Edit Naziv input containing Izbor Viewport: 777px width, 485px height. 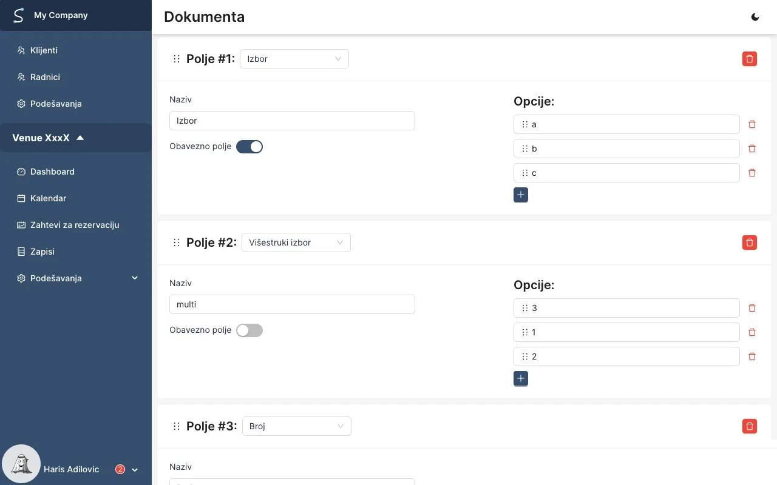tap(292, 121)
